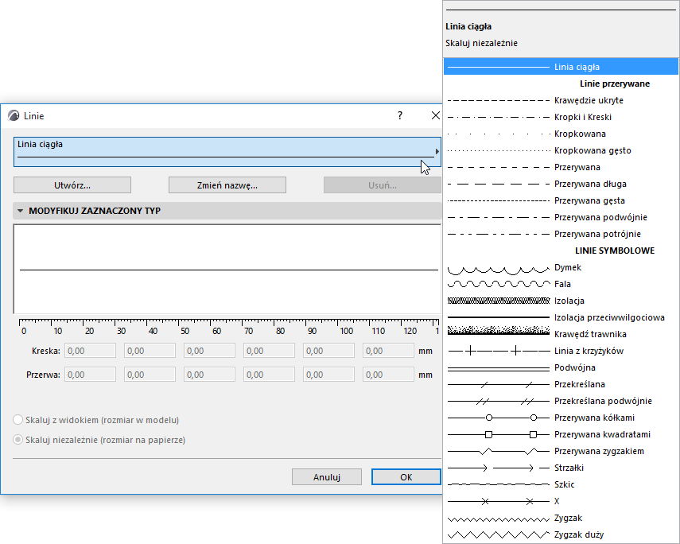The image size is (680, 544).
Task: Click the question mark help button
Action: (x=400, y=115)
